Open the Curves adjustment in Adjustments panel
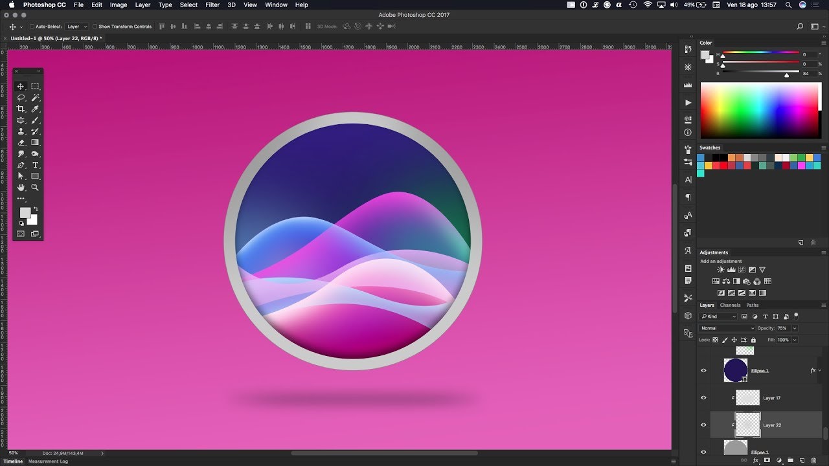 [742, 270]
